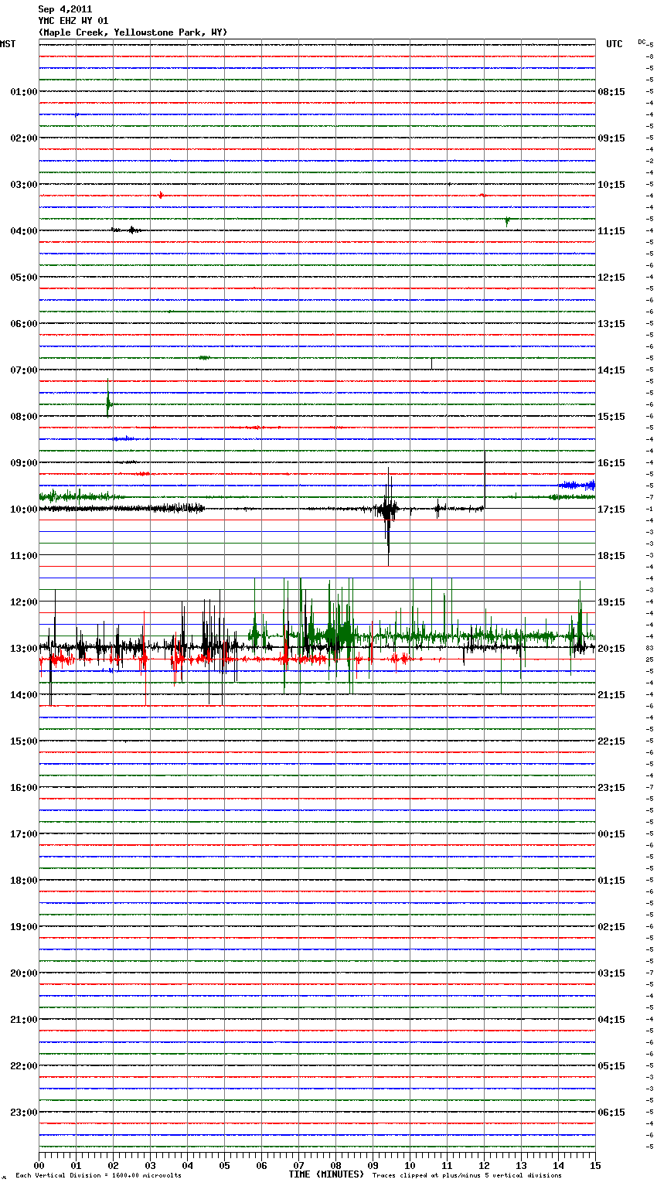Click the 14:15 UTC time label
The width and height of the screenshot is (657, 1186).
click(x=611, y=370)
